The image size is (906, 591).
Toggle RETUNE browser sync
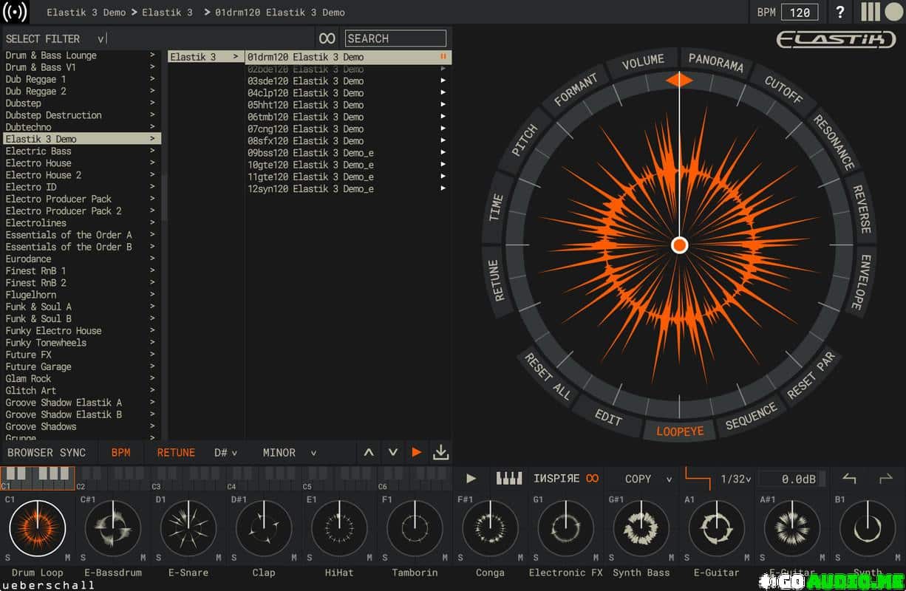(x=176, y=452)
